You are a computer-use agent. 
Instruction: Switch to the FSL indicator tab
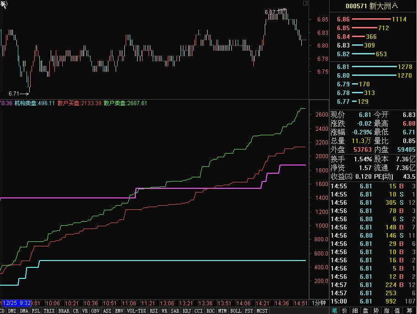pos(36,311)
